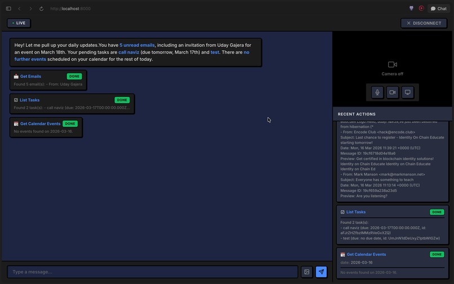Viewport: 454px width, 284px height.
Task: Click the checkbox icon on the chat List Tasks card
Action: point(16,100)
